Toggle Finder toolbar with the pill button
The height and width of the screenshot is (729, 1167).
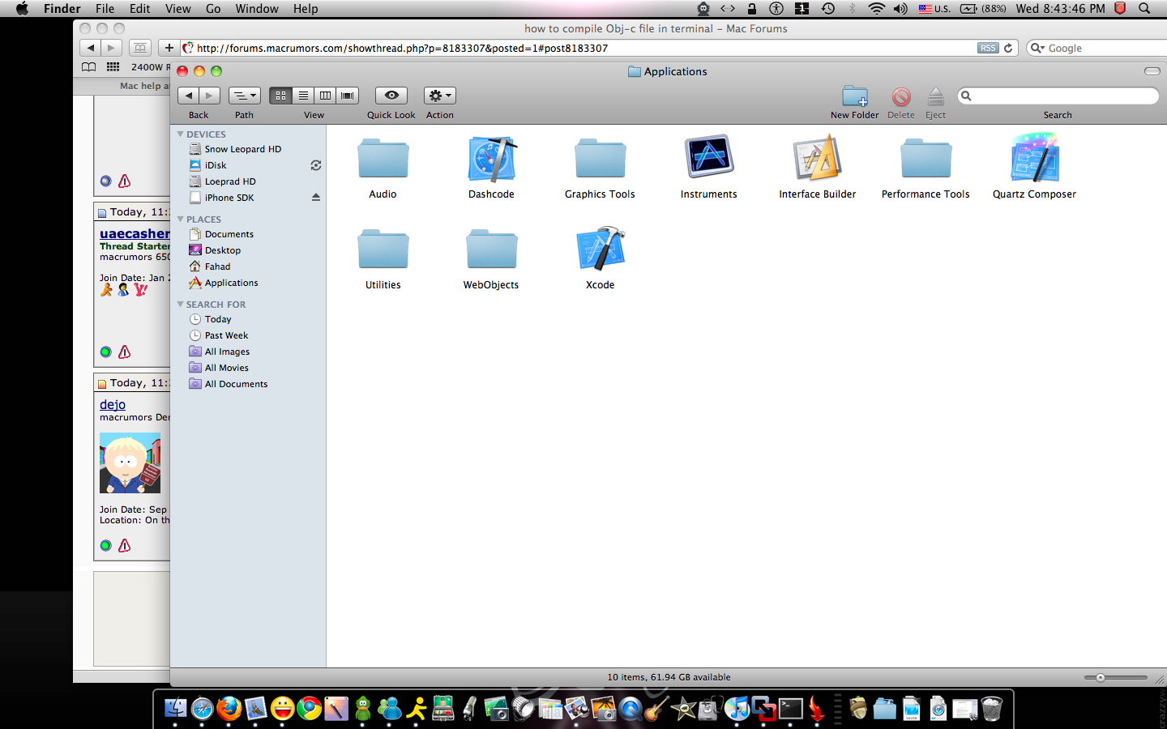pos(1152,71)
